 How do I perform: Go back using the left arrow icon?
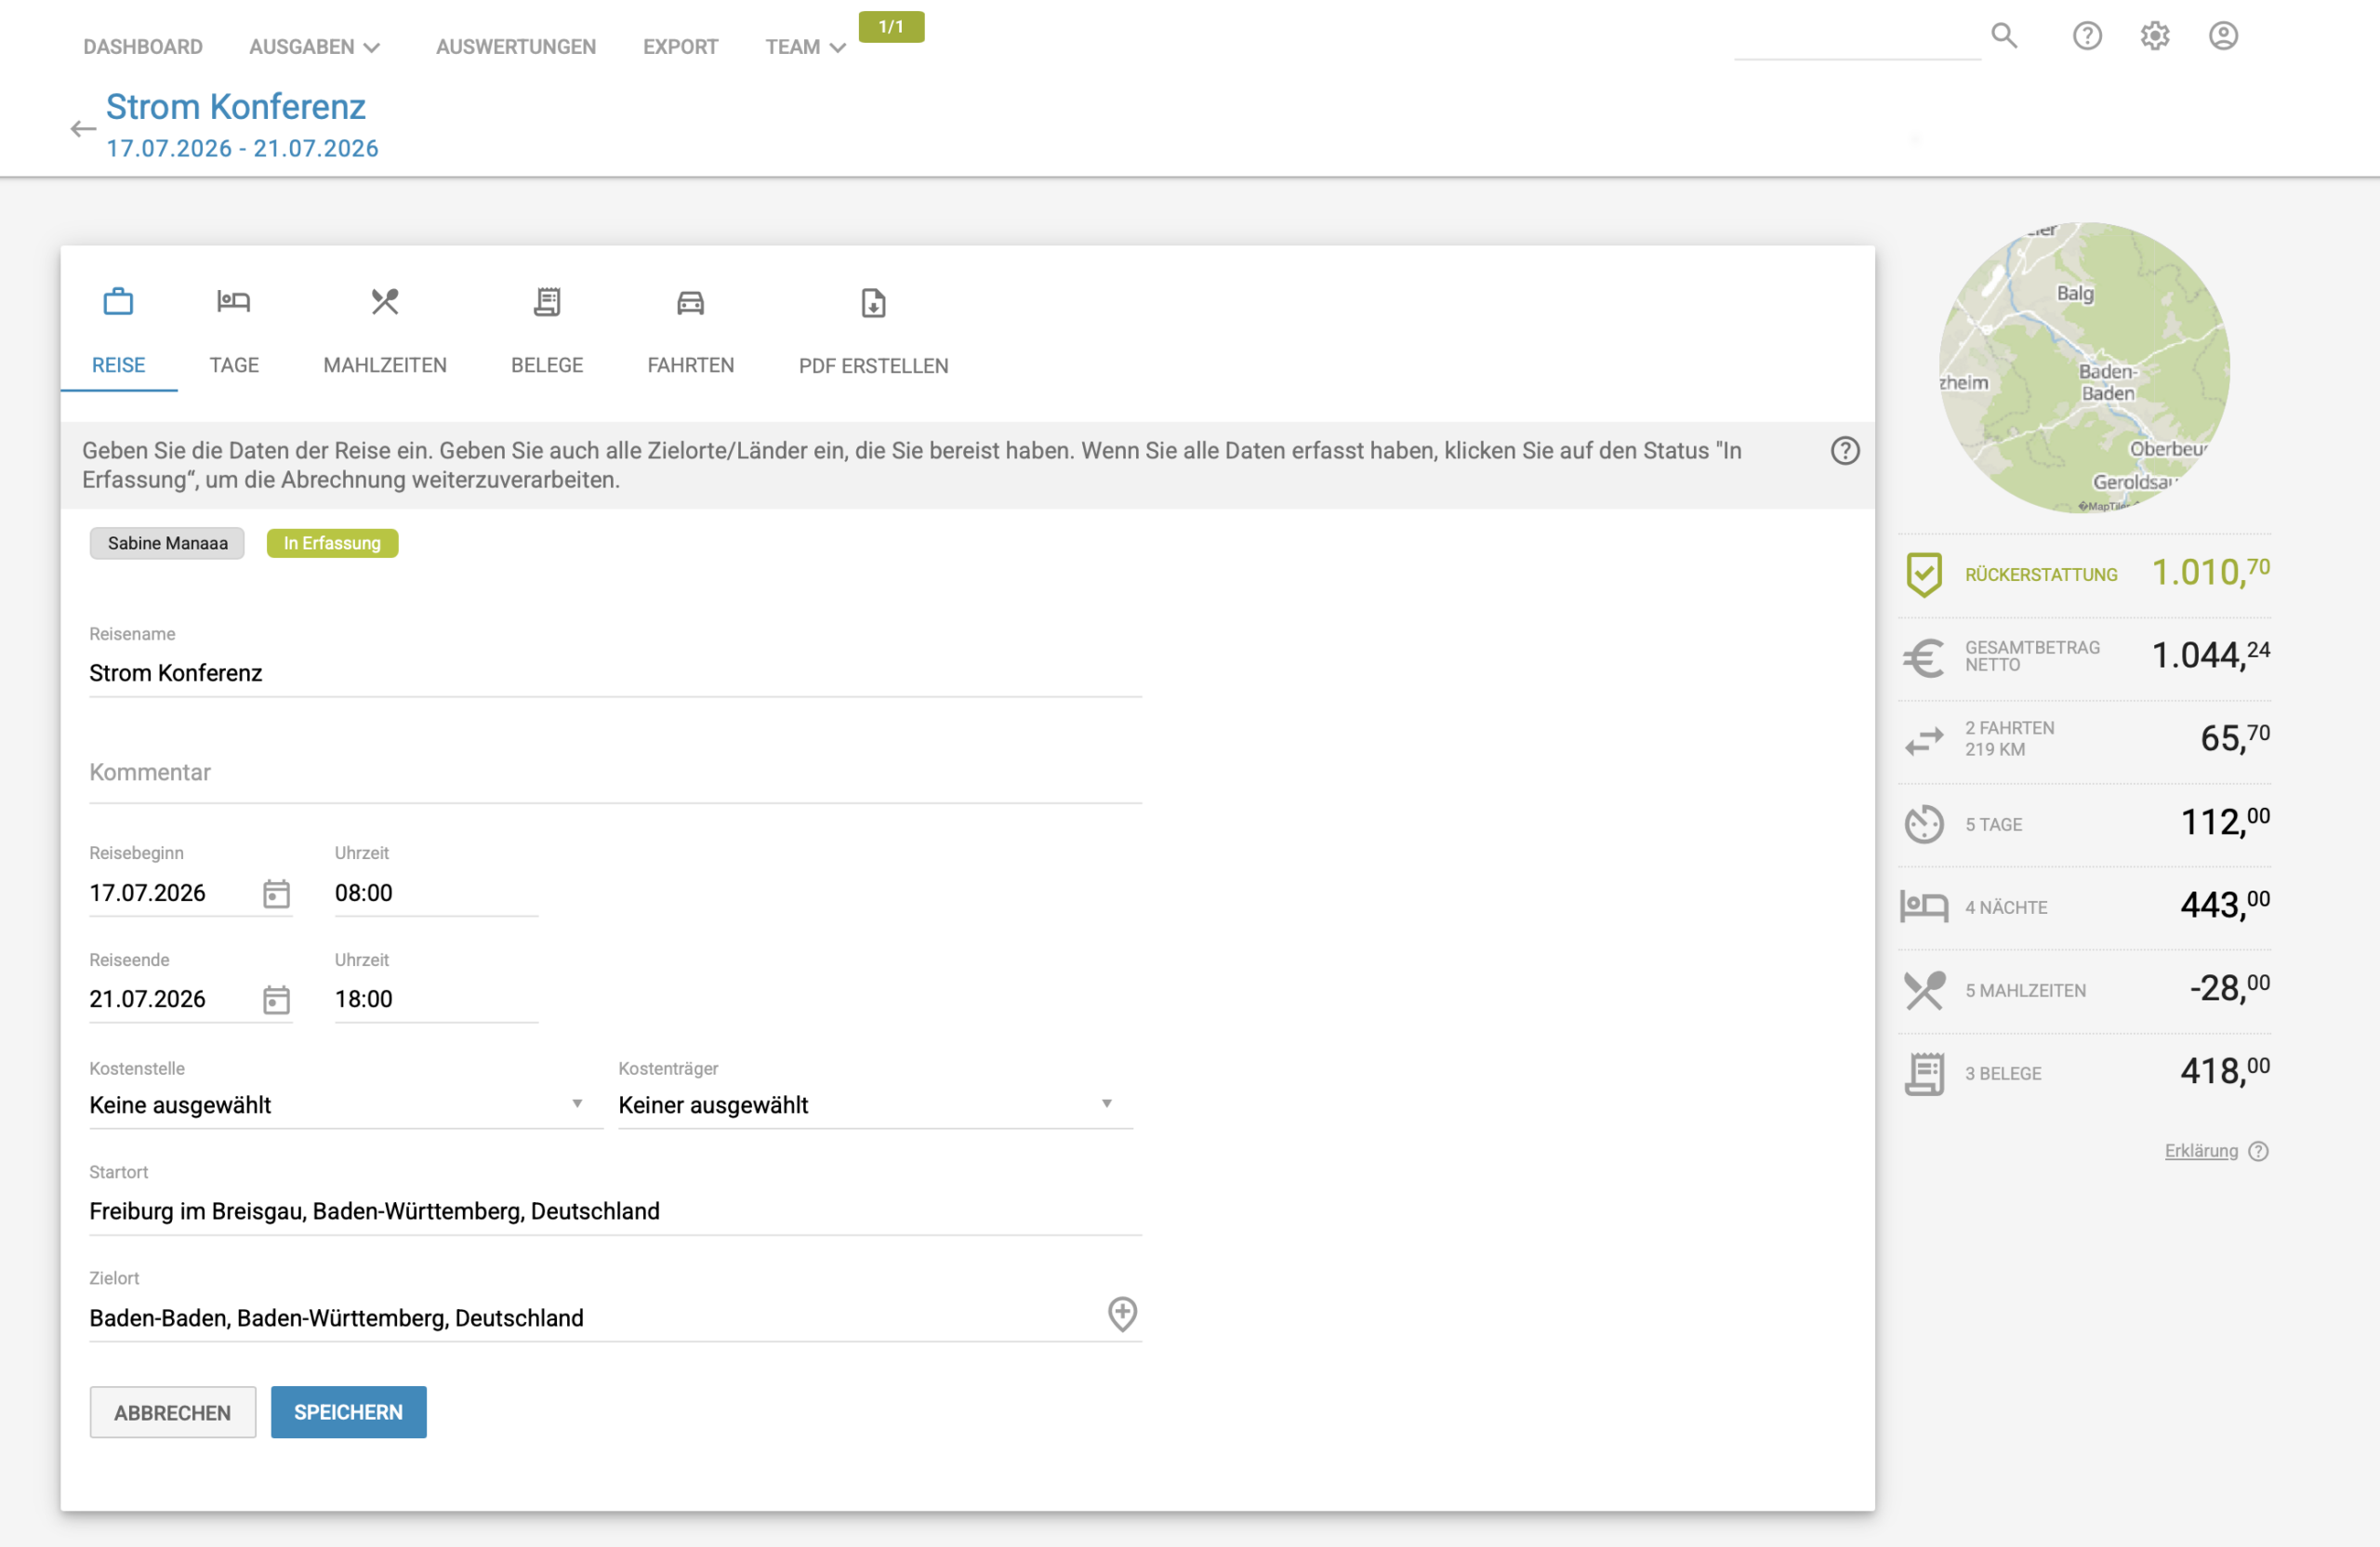(x=83, y=129)
